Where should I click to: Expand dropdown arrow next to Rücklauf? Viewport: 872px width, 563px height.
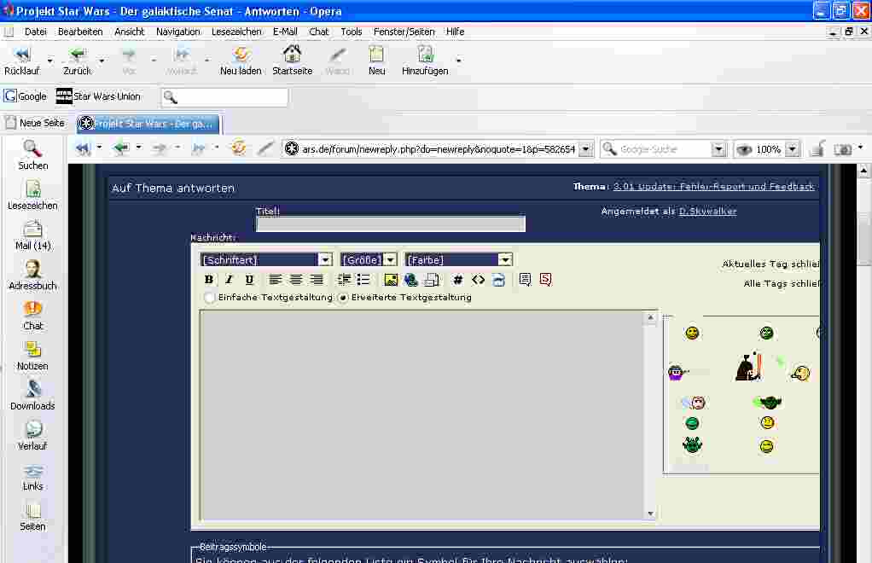point(50,60)
